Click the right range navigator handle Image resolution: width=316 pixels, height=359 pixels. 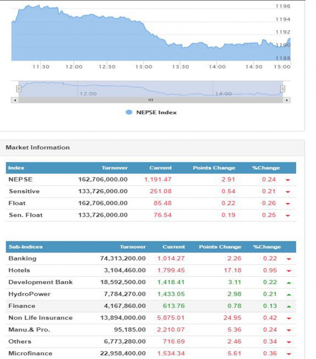coord(283,89)
